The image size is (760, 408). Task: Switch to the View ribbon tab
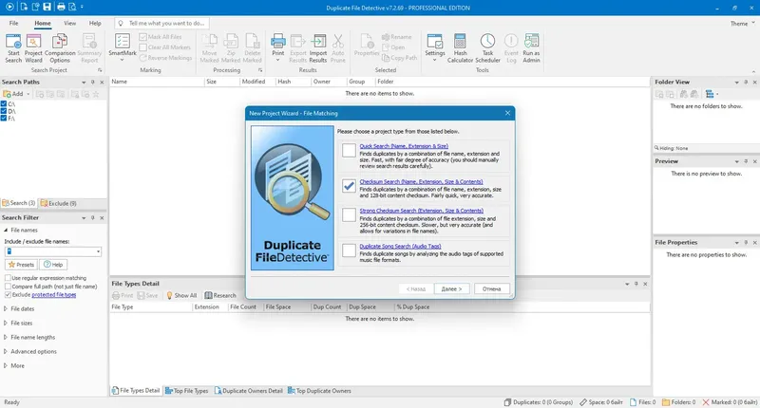click(69, 23)
